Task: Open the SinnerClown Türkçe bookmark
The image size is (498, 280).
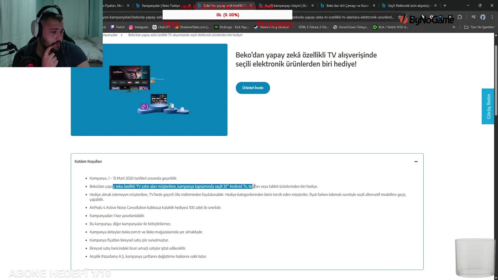Action: (351, 27)
